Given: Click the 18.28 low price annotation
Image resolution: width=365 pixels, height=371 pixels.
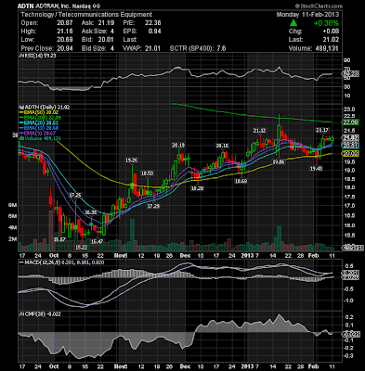Looking at the screenshot, I should click(198, 188).
